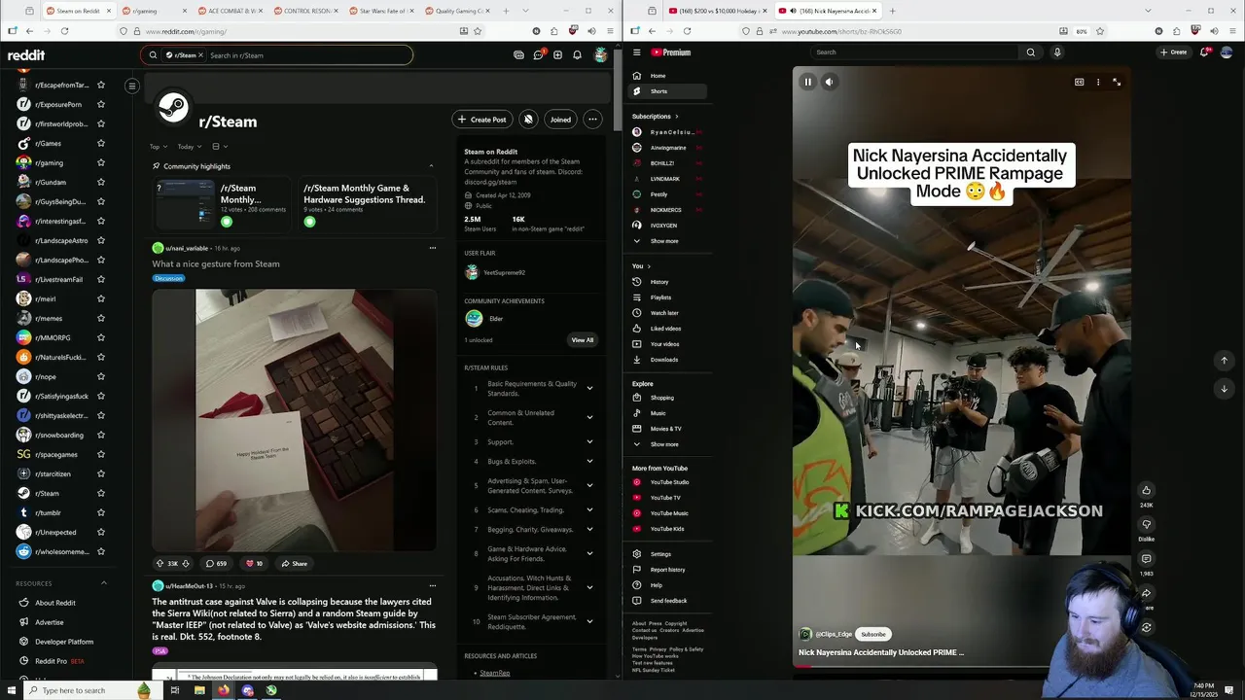Open YouTube Music sidebar link
The width and height of the screenshot is (1245, 700).
coord(669,513)
